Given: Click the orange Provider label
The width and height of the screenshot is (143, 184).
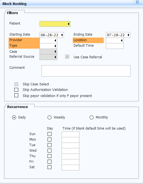Looking at the screenshot, I should 24,40.
